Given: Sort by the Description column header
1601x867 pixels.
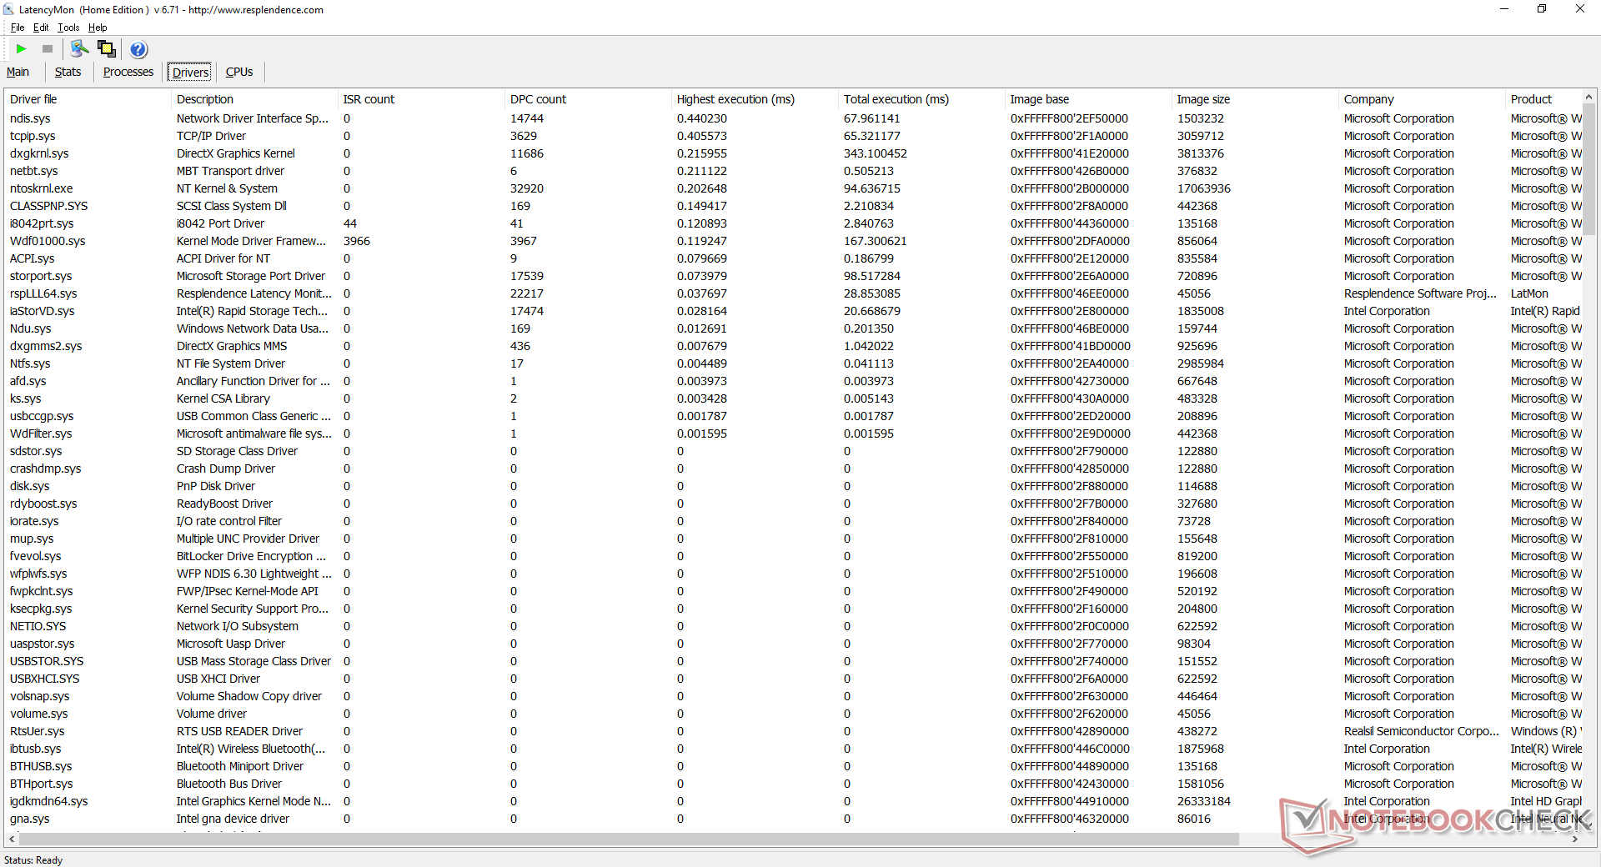Looking at the screenshot, I should point(254,99).
